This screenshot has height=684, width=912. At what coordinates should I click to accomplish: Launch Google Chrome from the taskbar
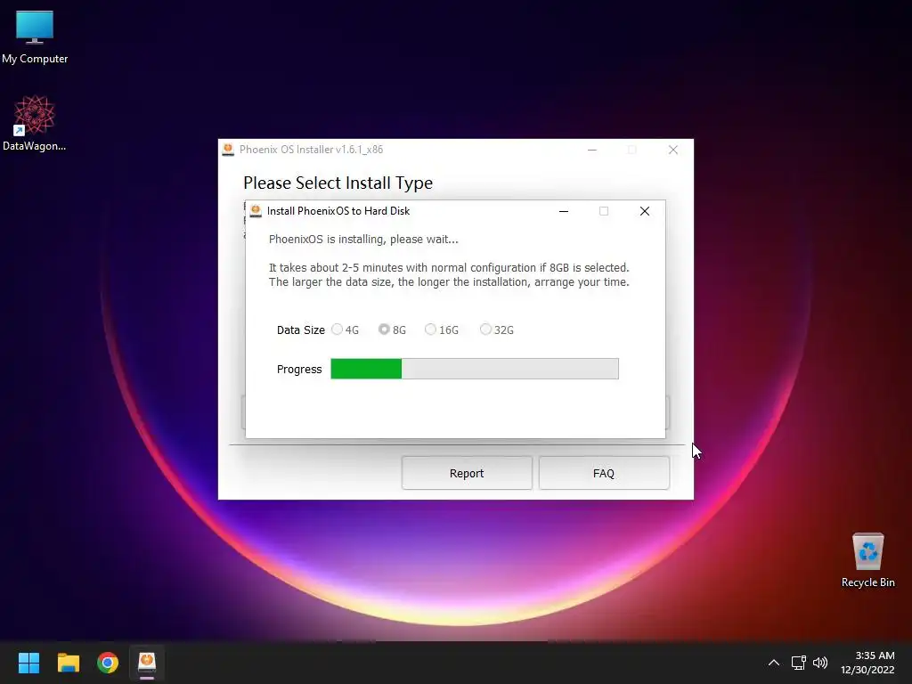[x=108, y=663]
